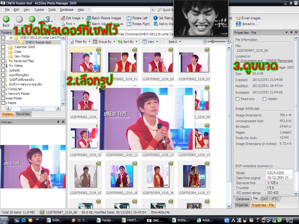Check My Received Files checkbox

coord(3,61)
